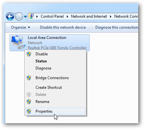The width and height of the screenshot is (144, 129).
Task: Click the greyed Delete menu entry
Action: (55, 95)
